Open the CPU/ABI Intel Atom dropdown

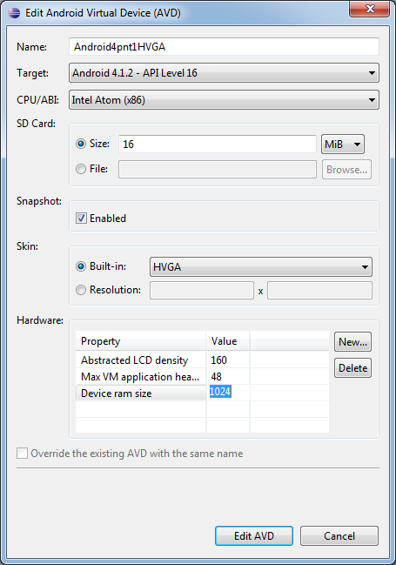[224, 100]
